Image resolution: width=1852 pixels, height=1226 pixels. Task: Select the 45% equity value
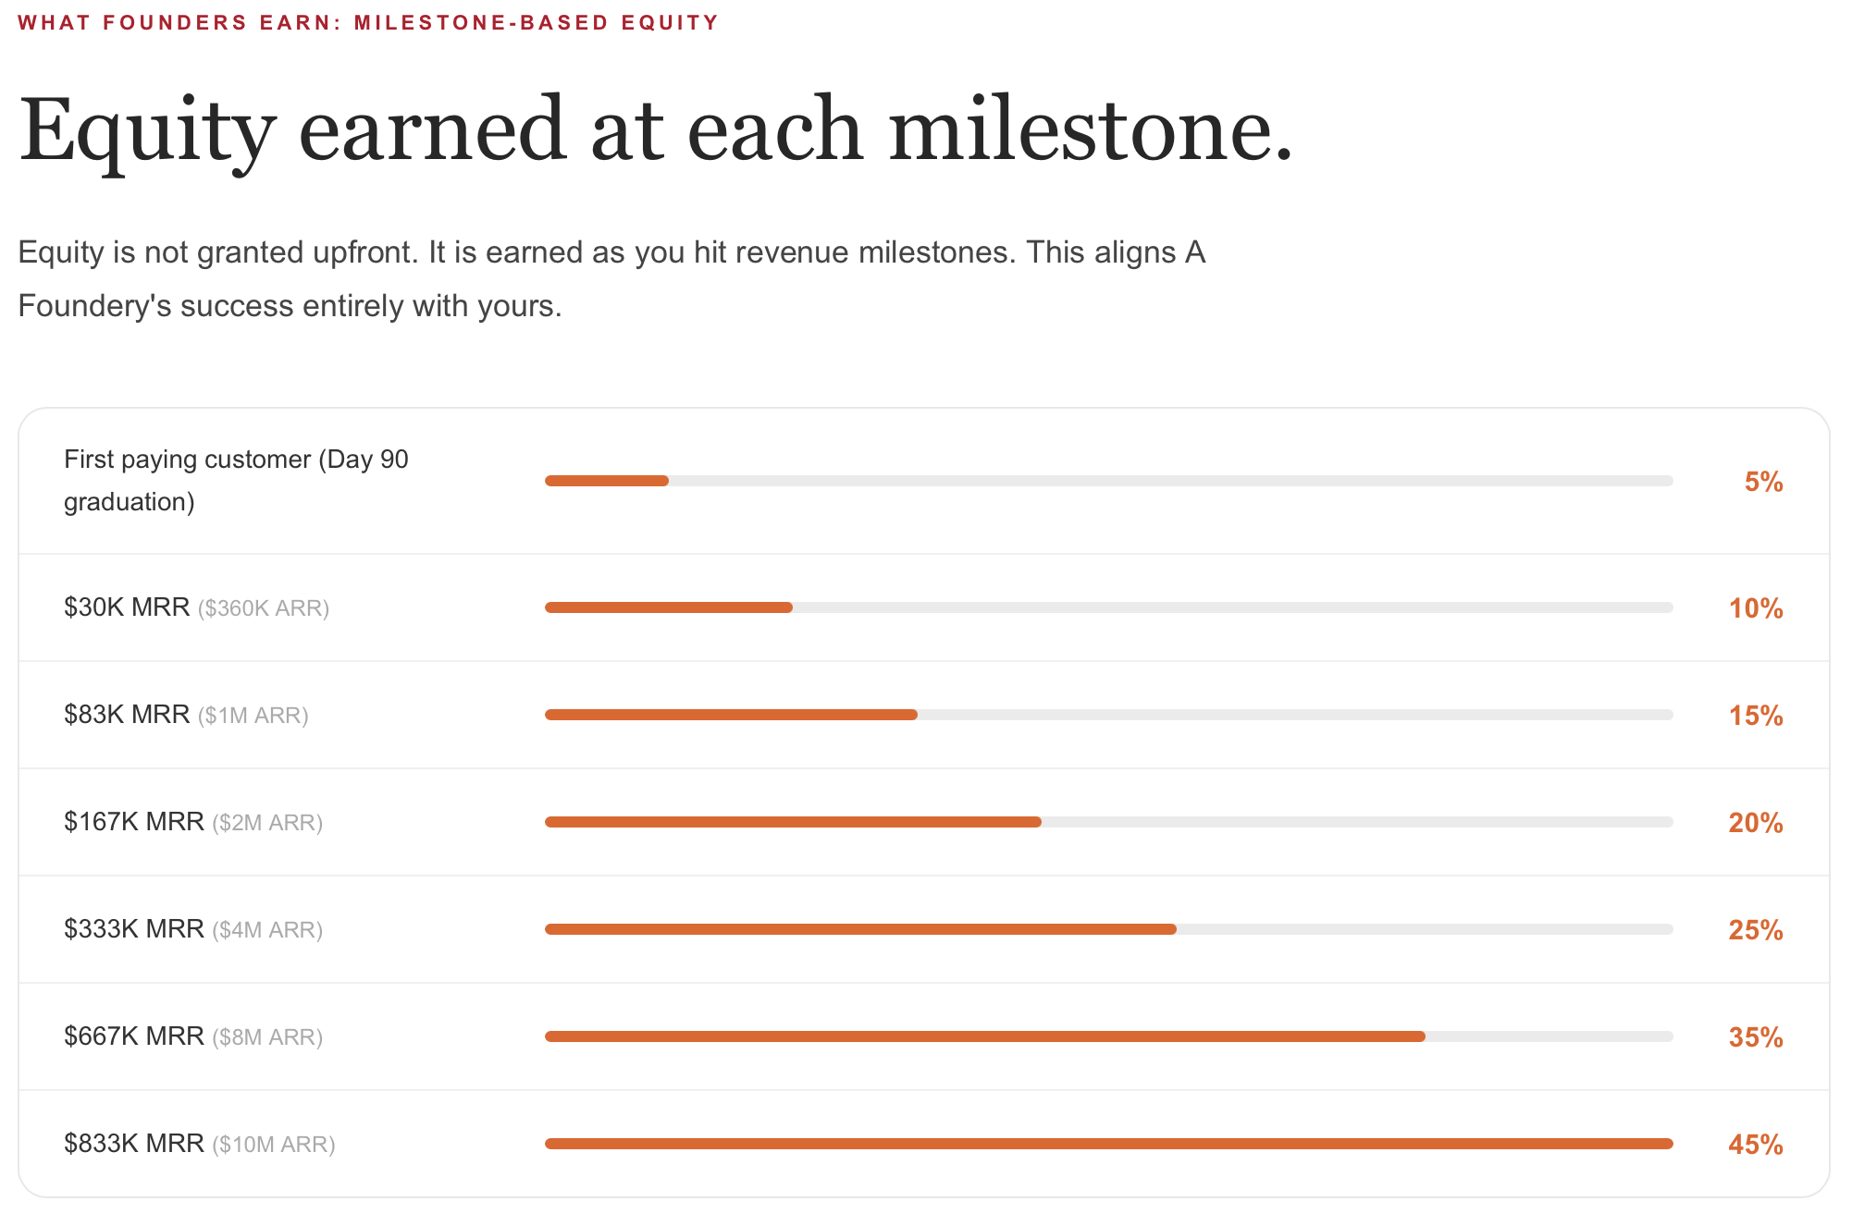[x=1756, y=1145]
